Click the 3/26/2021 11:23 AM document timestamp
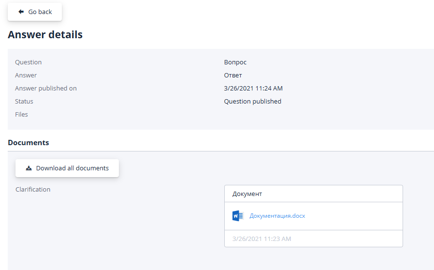The image size is (434, 270). [x=261, y=239]
